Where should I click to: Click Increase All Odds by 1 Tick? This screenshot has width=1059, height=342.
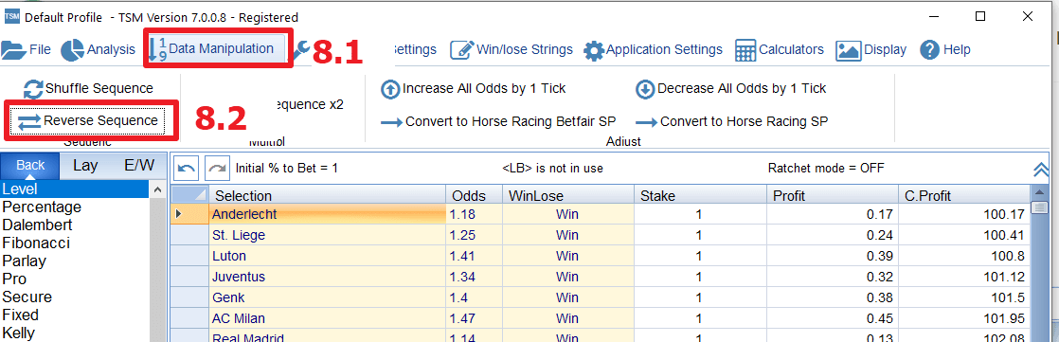tap(474, 88)
